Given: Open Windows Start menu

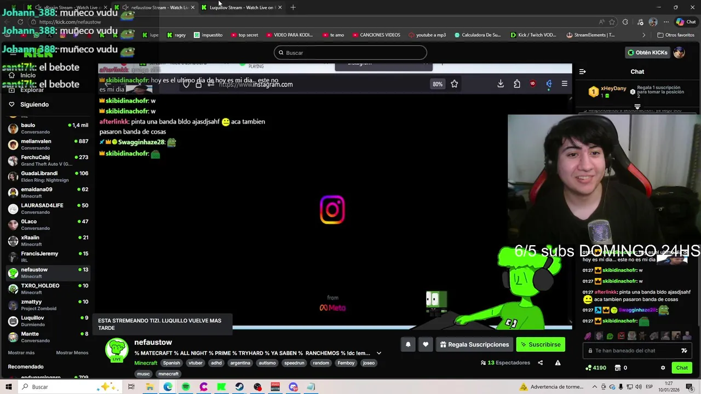Looking at the screenshot, I should [x=8, y=387].
